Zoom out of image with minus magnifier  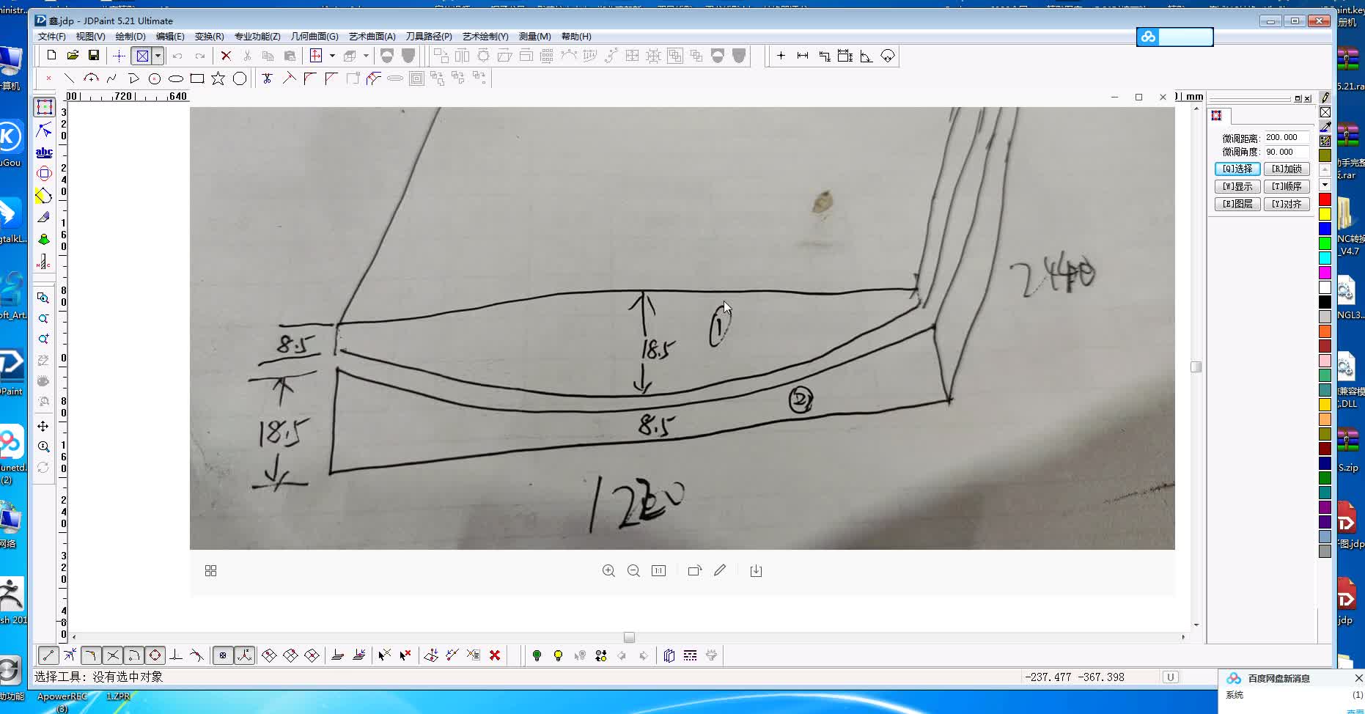633,570
